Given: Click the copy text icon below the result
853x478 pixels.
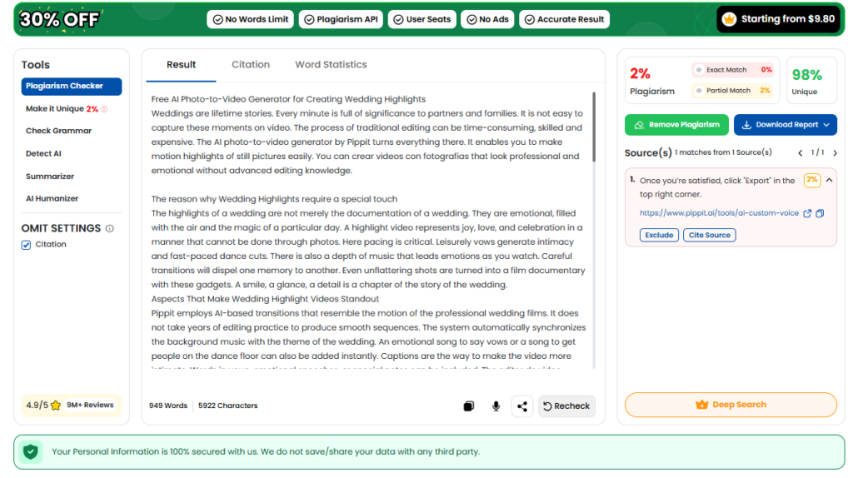Looking at the screenshot, I should [x=469, y=406].
